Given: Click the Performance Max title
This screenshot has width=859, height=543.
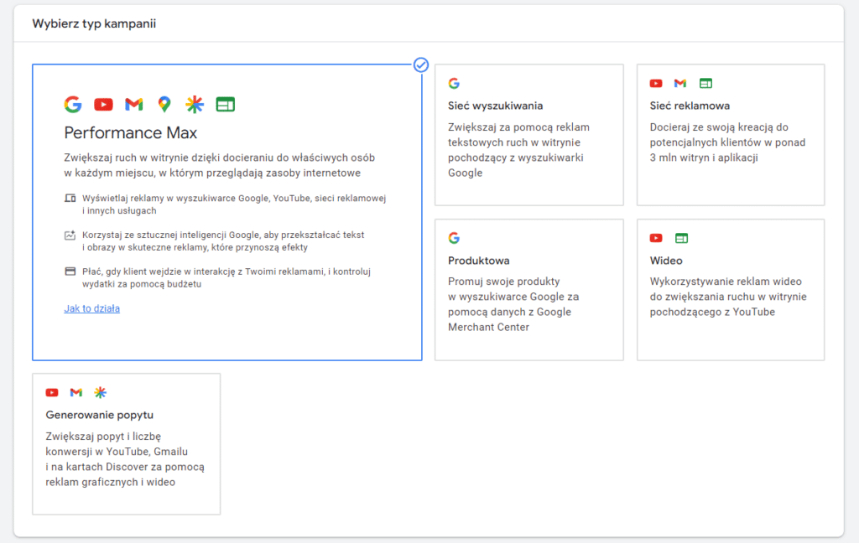Looking at the screenshot, I should (131, 133).
